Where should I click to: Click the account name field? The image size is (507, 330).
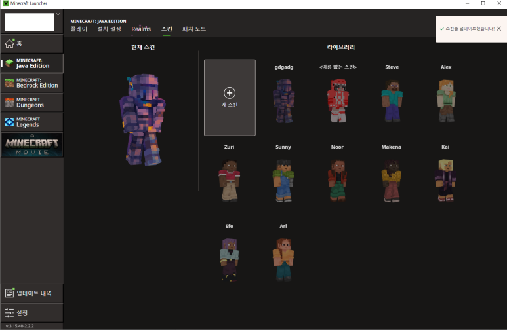[29, 22]
